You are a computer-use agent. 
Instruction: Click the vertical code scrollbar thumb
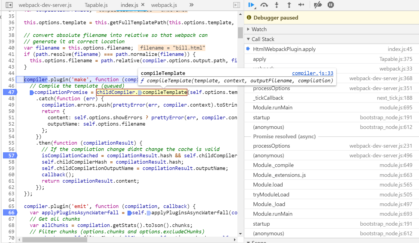[240, 33]
